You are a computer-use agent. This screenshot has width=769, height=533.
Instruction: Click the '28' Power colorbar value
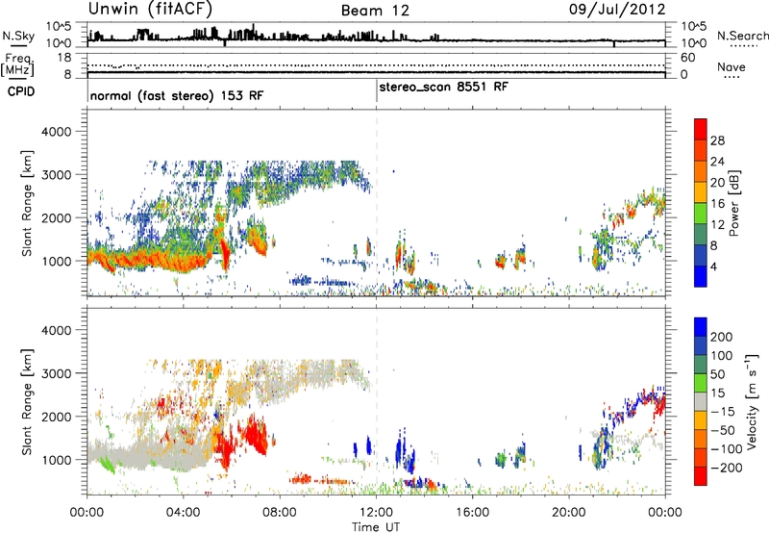click(717, 140)
